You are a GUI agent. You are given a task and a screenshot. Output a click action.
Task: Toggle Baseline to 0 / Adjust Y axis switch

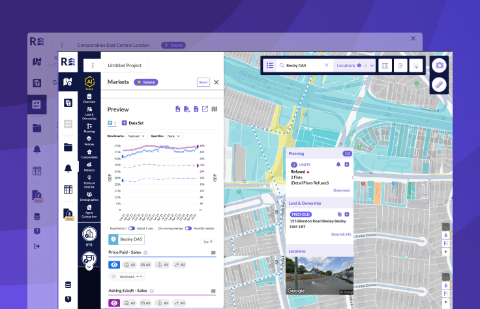pos(132,228)
